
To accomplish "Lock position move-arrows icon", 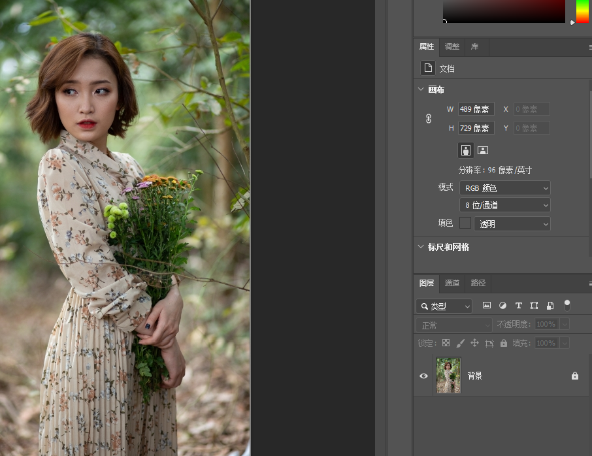I will coord(474,343).
